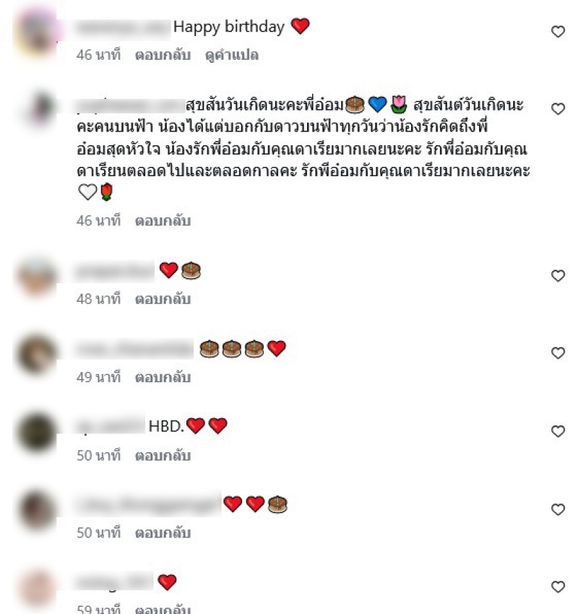Open the avatar next to the three-cakes comment
This screenshot has height=614, width=578.
click(37, 354)
